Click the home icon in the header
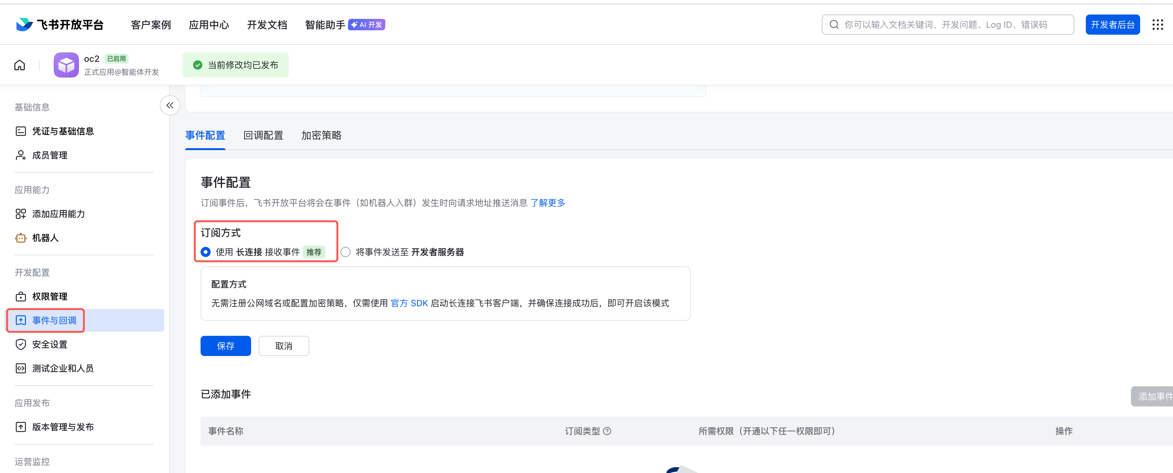This screenshot has width=1173, height=473. pyautogui.click(x=20, y=65)
